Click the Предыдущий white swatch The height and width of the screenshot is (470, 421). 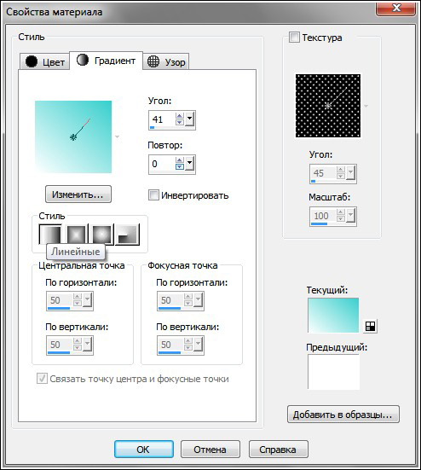[333, 372]
